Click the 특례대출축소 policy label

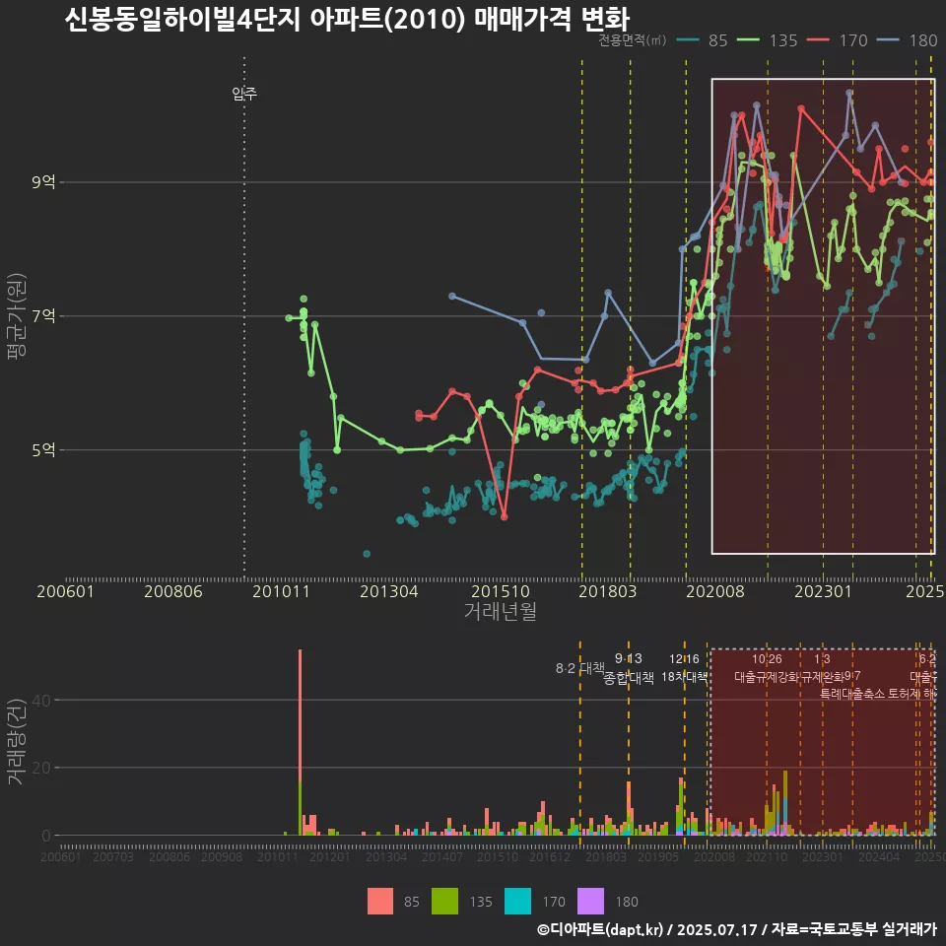tap(852, 694)
